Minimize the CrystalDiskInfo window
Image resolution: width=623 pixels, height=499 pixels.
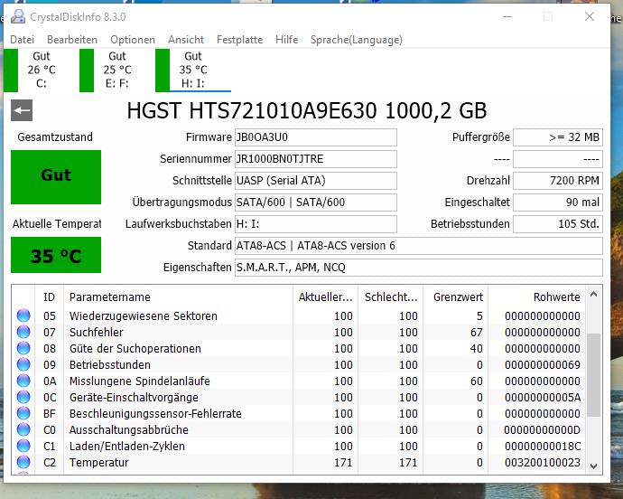507,16
